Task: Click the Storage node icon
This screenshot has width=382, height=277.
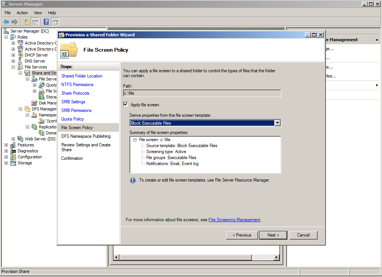Action: (x=13, y=163)
